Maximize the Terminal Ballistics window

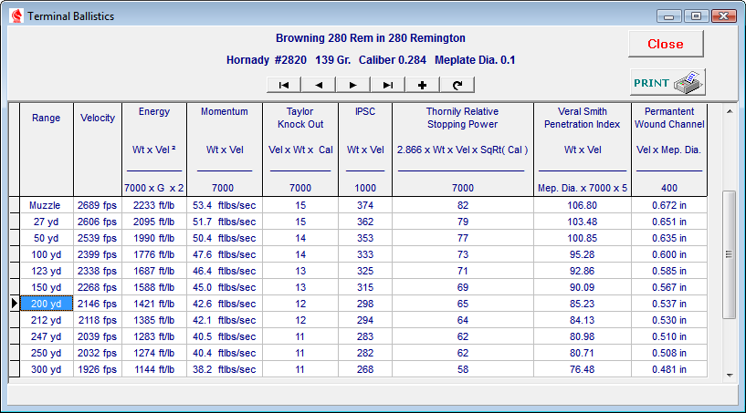(697, 16)
